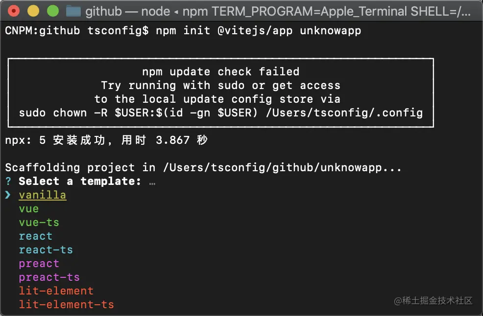Image resolution: width=483 pixels, height=316 pixels.
Task: Select the lit-element template
Action: coord(56,291)
